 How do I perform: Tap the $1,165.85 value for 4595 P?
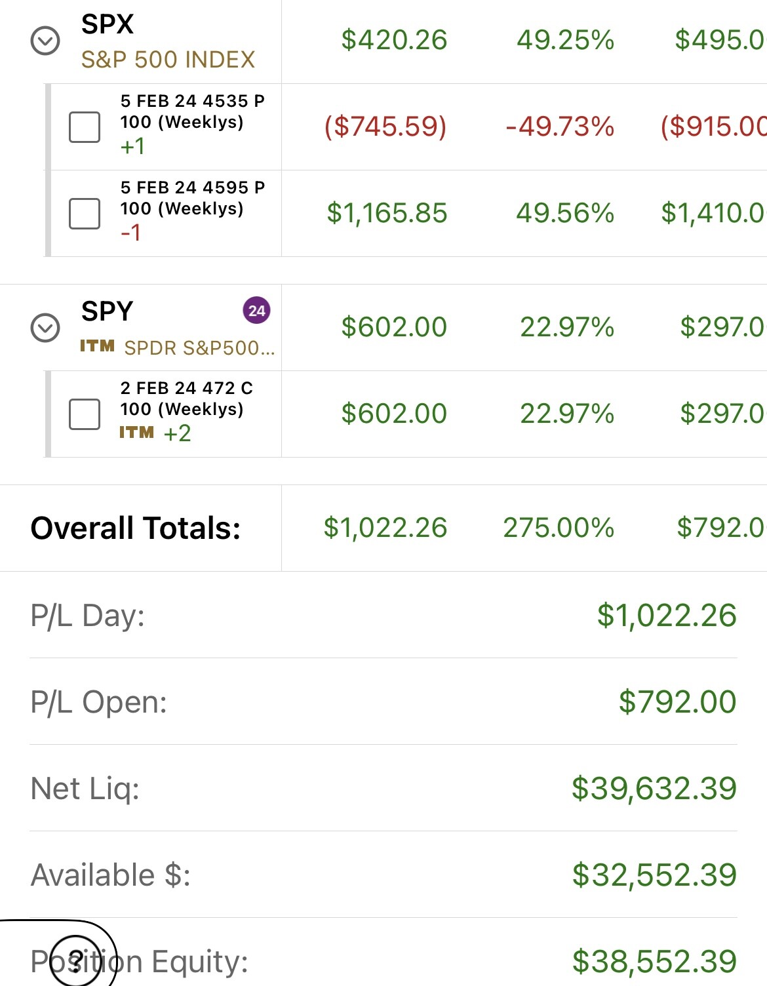tap(387, 212)
